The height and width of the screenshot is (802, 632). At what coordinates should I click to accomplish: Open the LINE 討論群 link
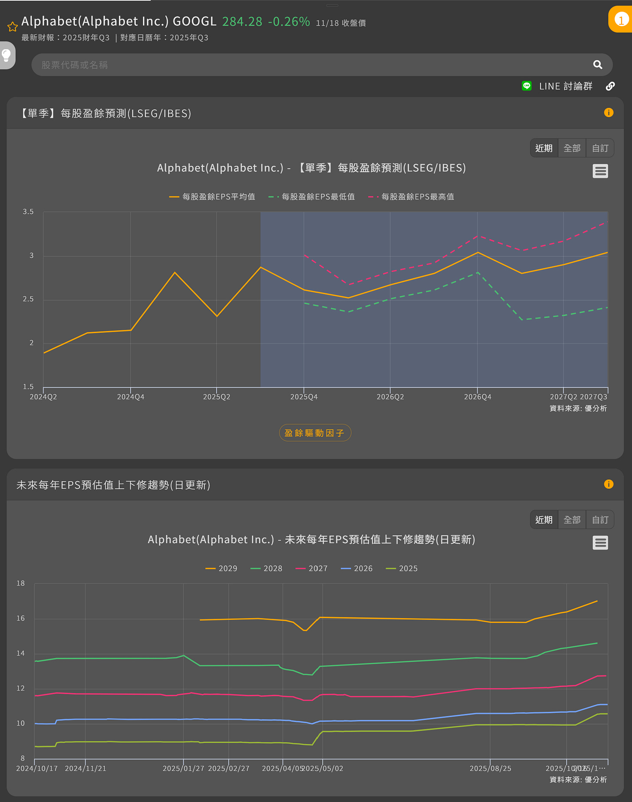coord(566,86)
